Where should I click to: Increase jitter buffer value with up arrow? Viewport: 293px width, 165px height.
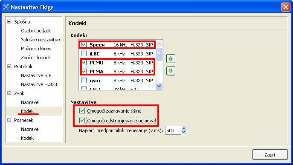tap(183, 129)
